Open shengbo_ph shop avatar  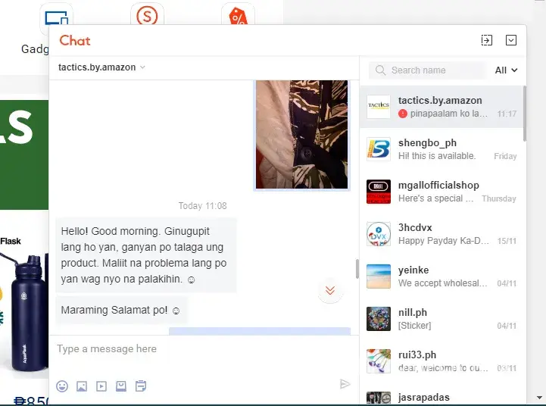[379, 149]
